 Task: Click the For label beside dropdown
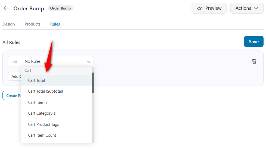pyautogui.click(x=14, y=61)
